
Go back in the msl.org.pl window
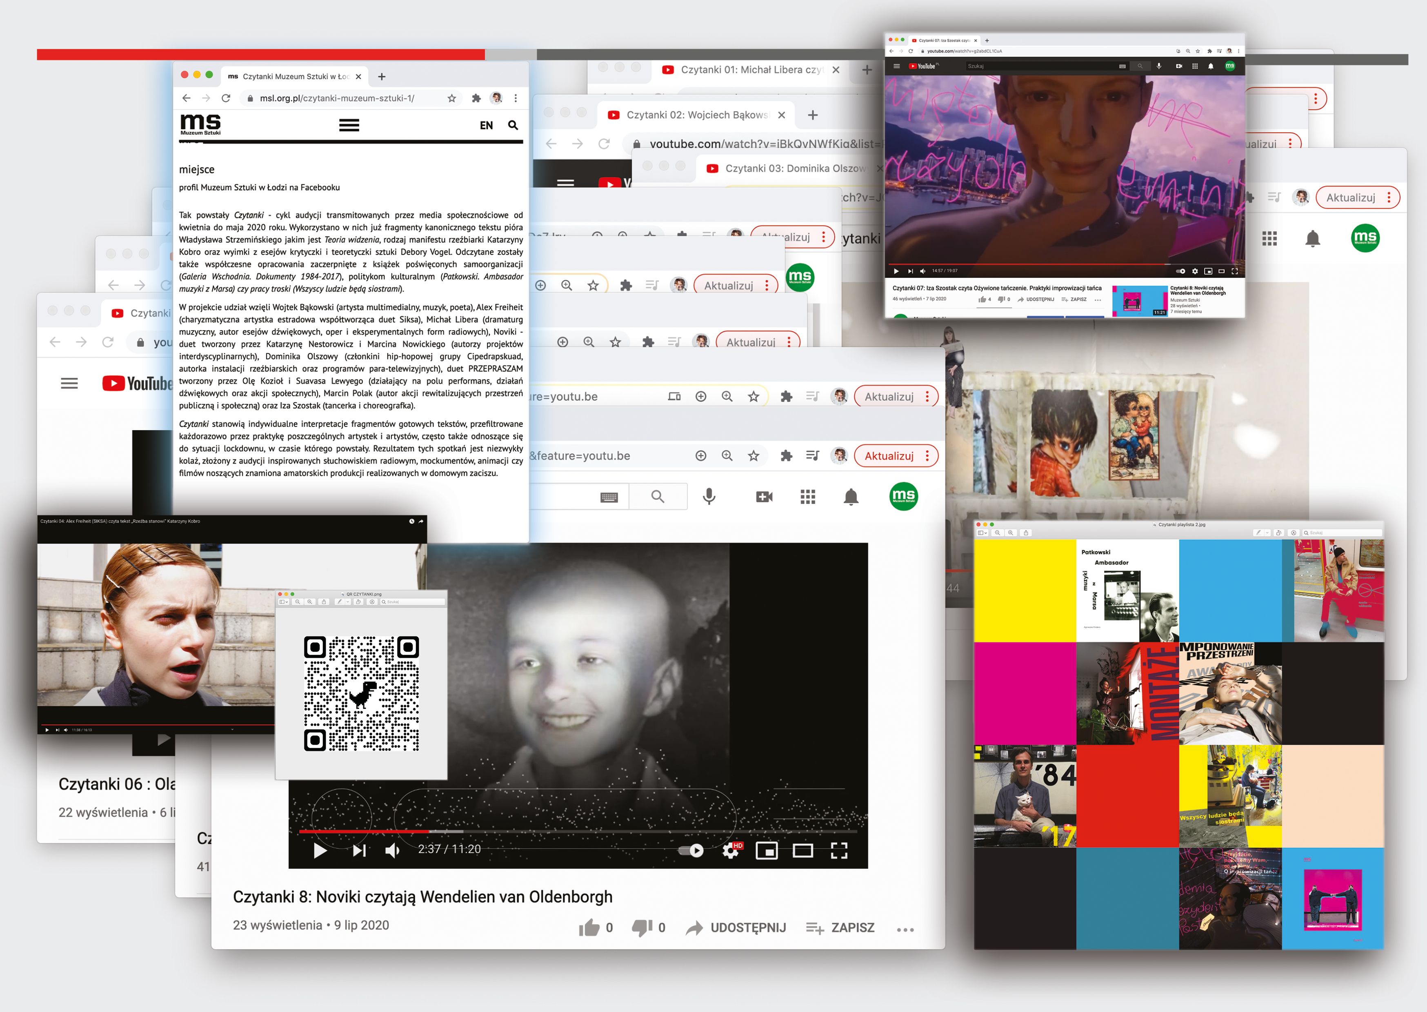tap(186, 98)
